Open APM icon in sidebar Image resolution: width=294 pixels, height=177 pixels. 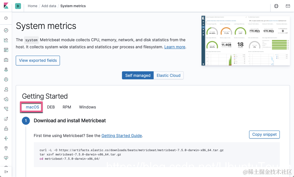[6, 109]
